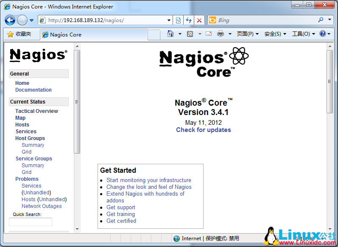
Task: Open Summary under Service Groups
Action: tap(33, 166)
